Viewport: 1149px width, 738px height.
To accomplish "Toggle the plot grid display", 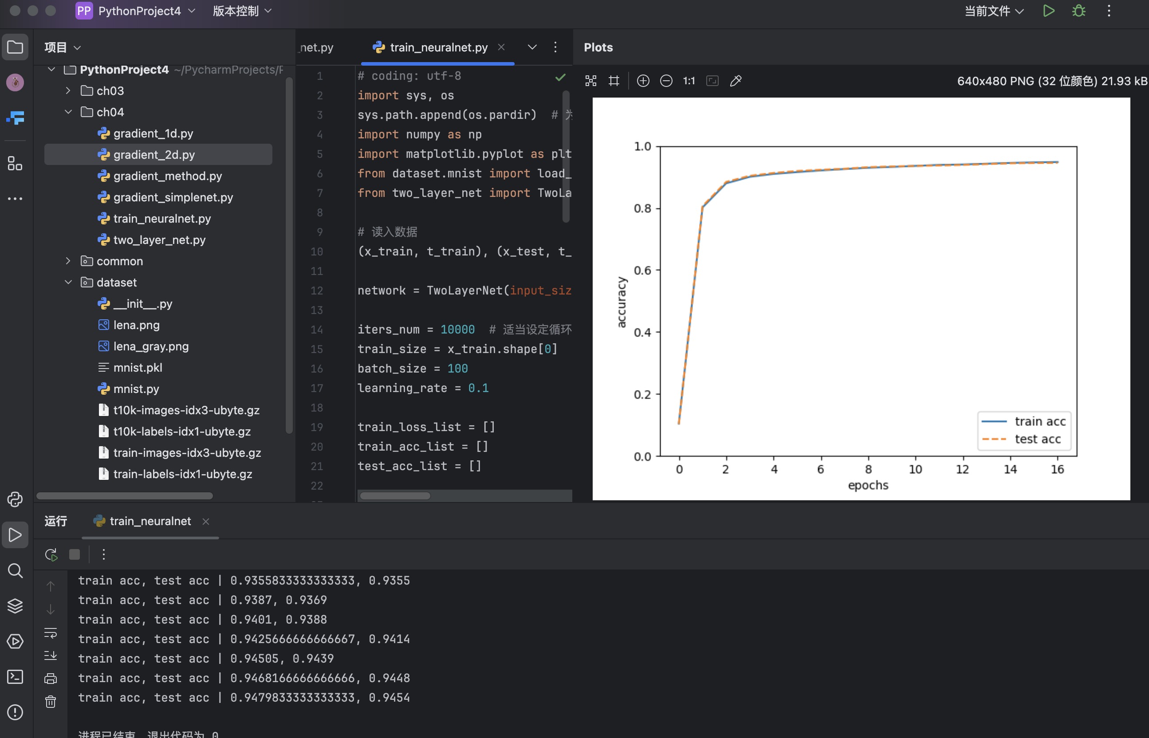I will click(x=614, y=81).
